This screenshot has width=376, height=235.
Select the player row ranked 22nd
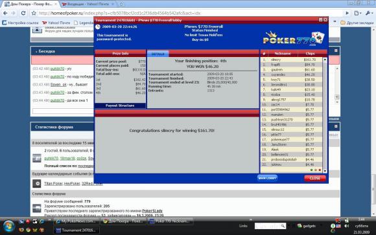[x=291, y=164]
